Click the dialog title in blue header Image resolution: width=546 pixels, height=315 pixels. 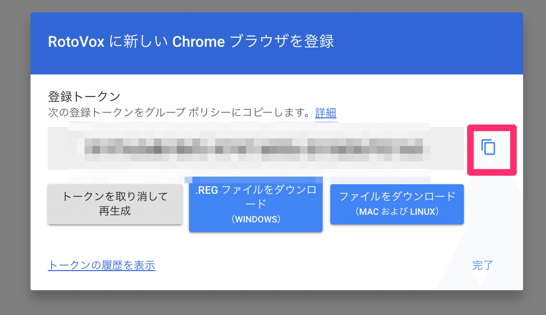click(191, 42)
